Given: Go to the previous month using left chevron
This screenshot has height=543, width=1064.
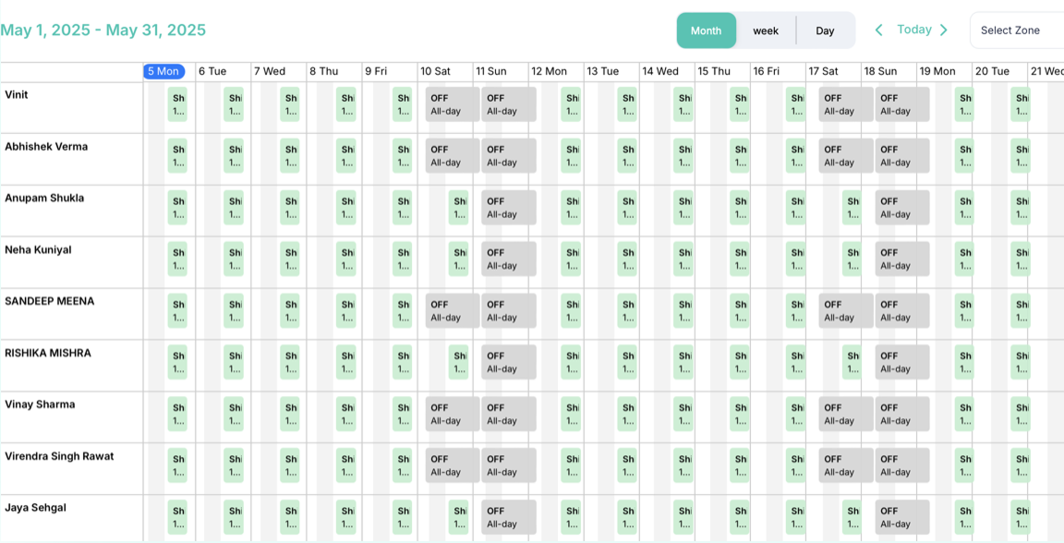Looking at the screenshot, I should tap(878, 30).
